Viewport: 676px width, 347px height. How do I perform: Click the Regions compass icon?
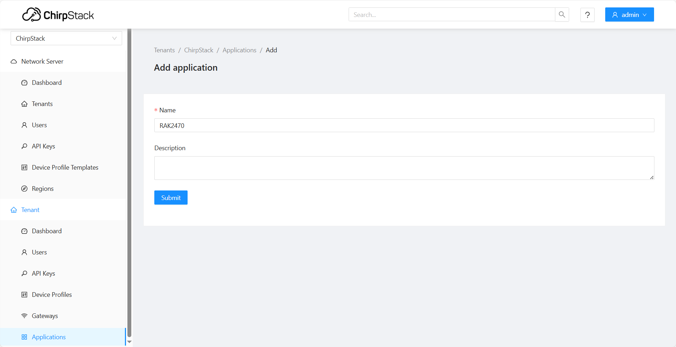point(24,189)
